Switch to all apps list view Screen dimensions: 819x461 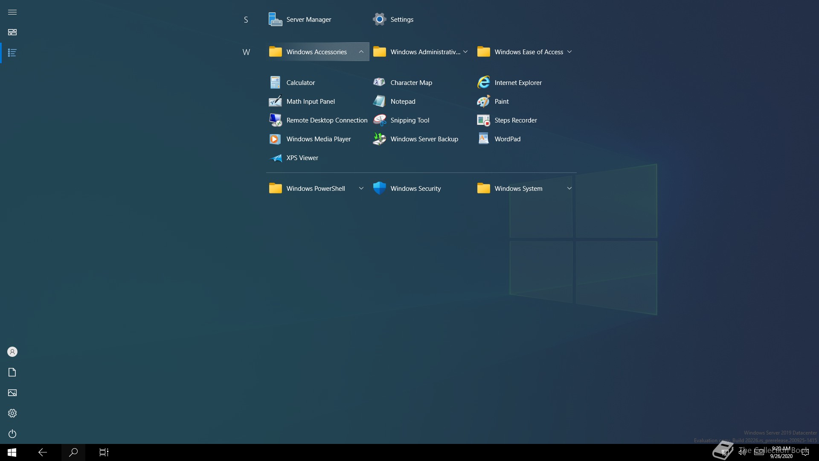[x=12, y=53]
